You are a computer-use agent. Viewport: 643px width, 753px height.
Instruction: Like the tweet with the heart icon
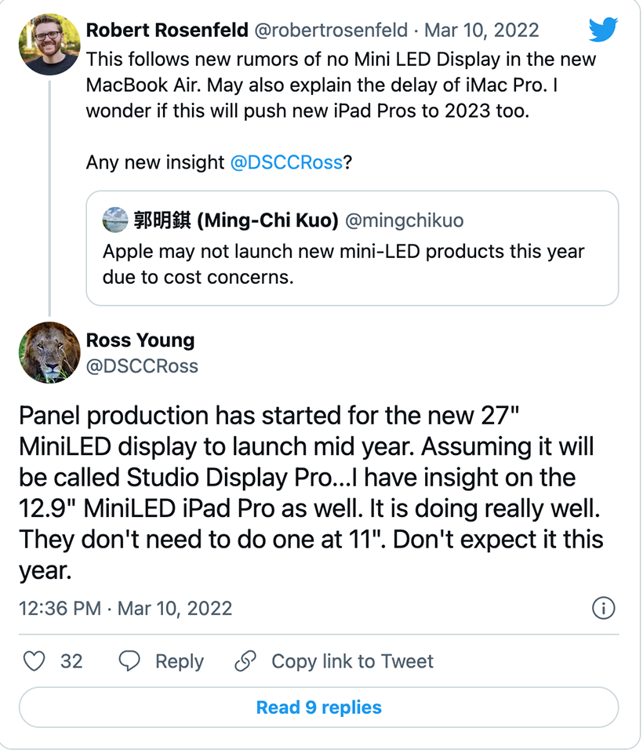[x=34, y=661]
